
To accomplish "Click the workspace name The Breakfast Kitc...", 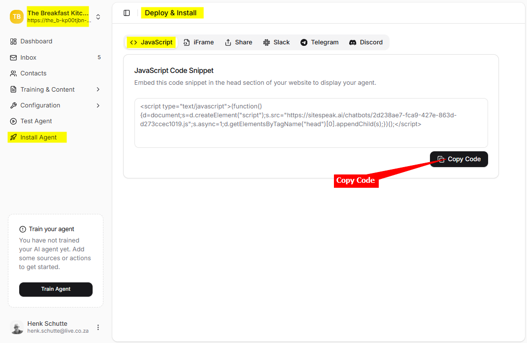I will pyautogui.click(x=58, y=13).
